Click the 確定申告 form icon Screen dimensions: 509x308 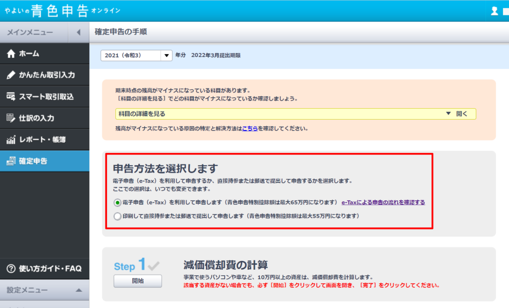click(x=11, y=161)
